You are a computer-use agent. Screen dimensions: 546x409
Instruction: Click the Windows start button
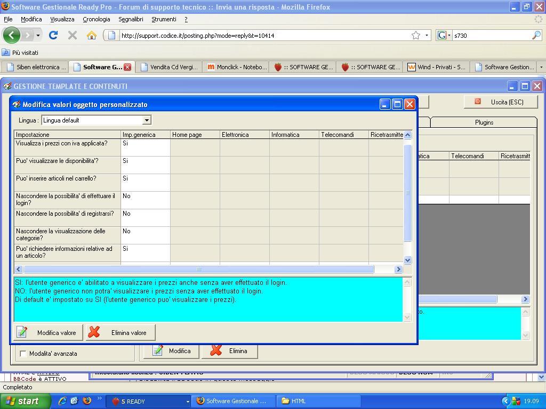click(26, 401)
